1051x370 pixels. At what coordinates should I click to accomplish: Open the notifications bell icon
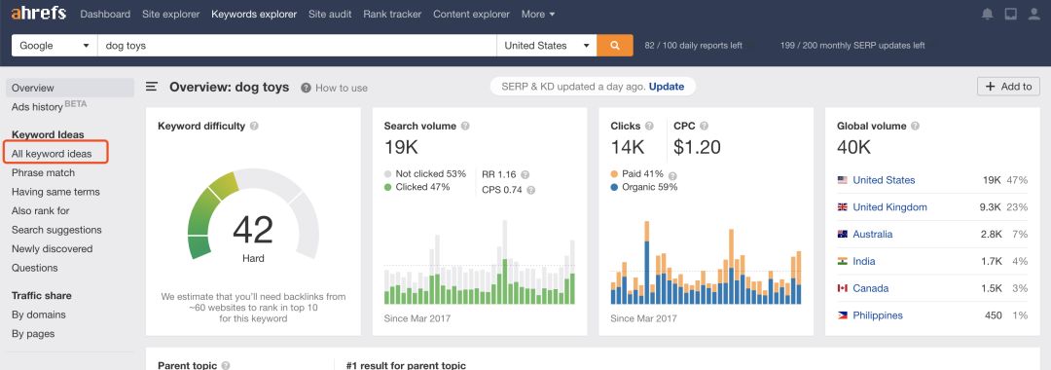[x=988, y=14]
